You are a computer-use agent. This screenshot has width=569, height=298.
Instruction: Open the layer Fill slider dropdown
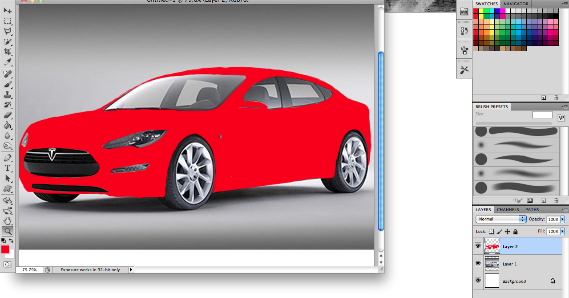[x=562, y=232]
